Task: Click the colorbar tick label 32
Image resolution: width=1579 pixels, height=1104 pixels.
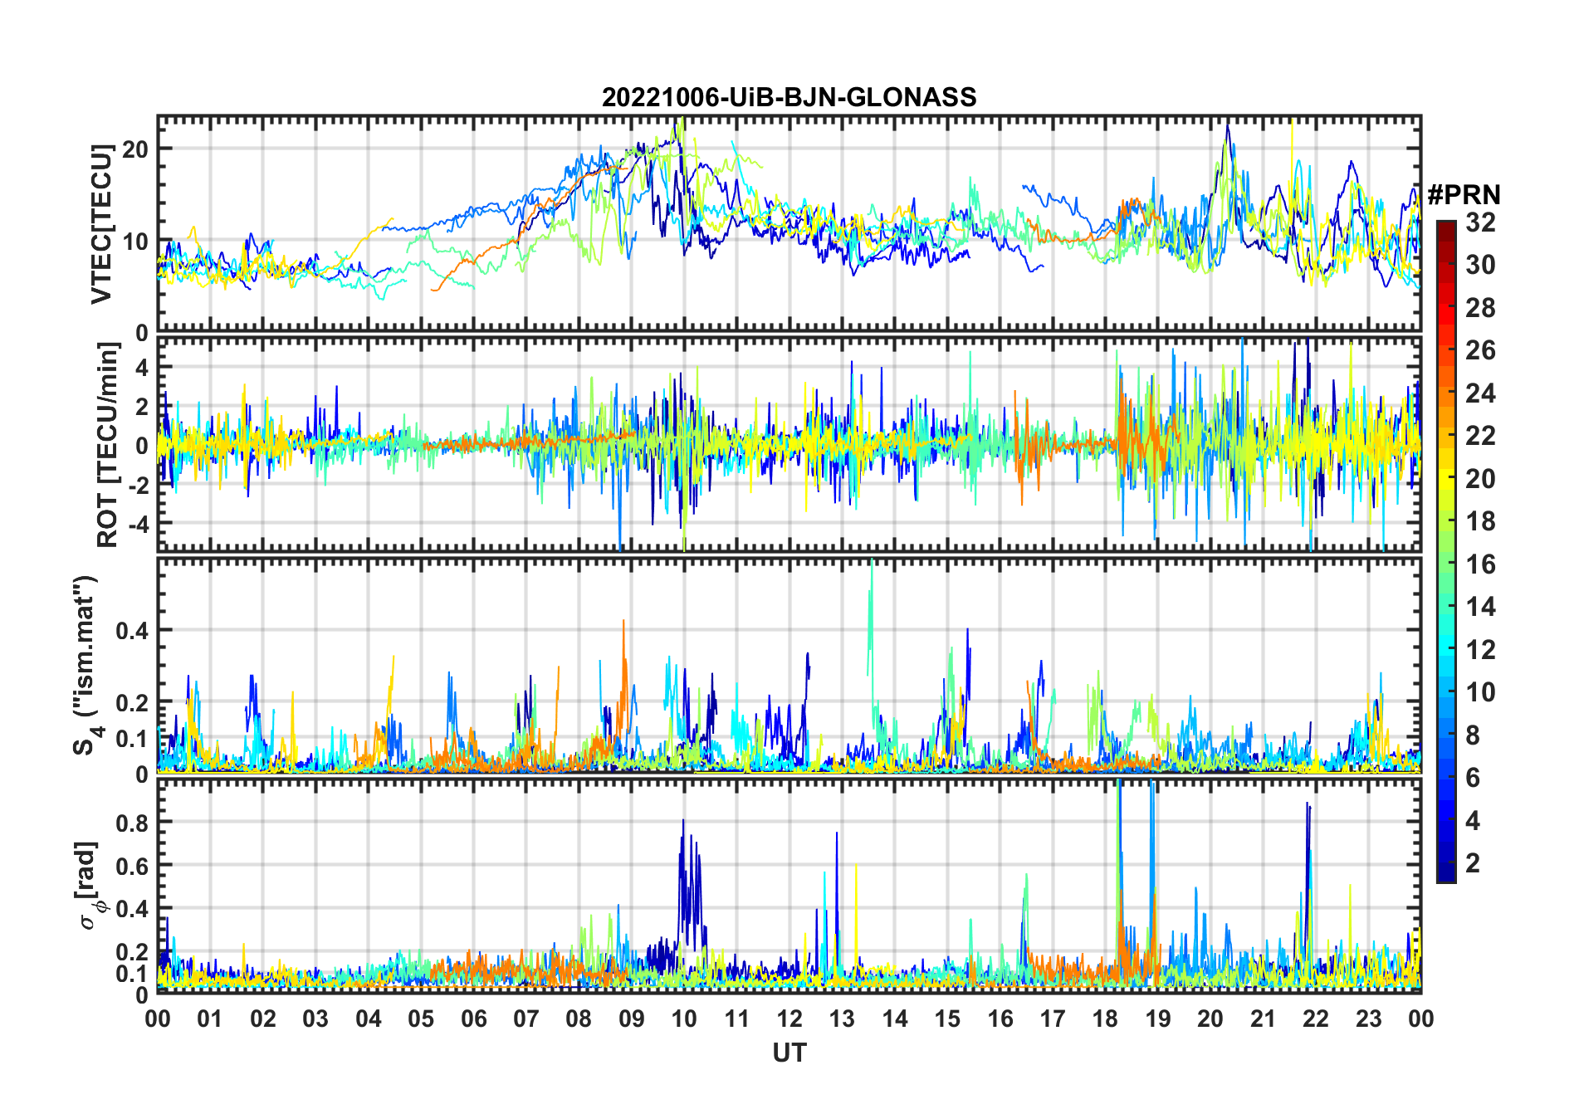Action: tap(1481, 222)
